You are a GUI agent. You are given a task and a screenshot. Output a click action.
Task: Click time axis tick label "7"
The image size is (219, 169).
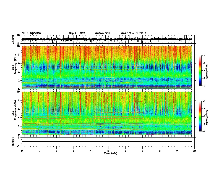(x=143, y=151)
